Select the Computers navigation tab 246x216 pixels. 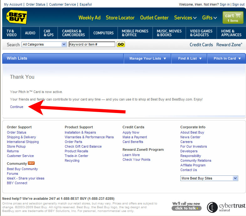click(103, 33)
